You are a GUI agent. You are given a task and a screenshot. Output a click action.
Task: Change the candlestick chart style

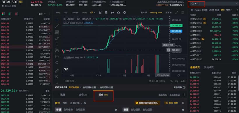point(113,13)
